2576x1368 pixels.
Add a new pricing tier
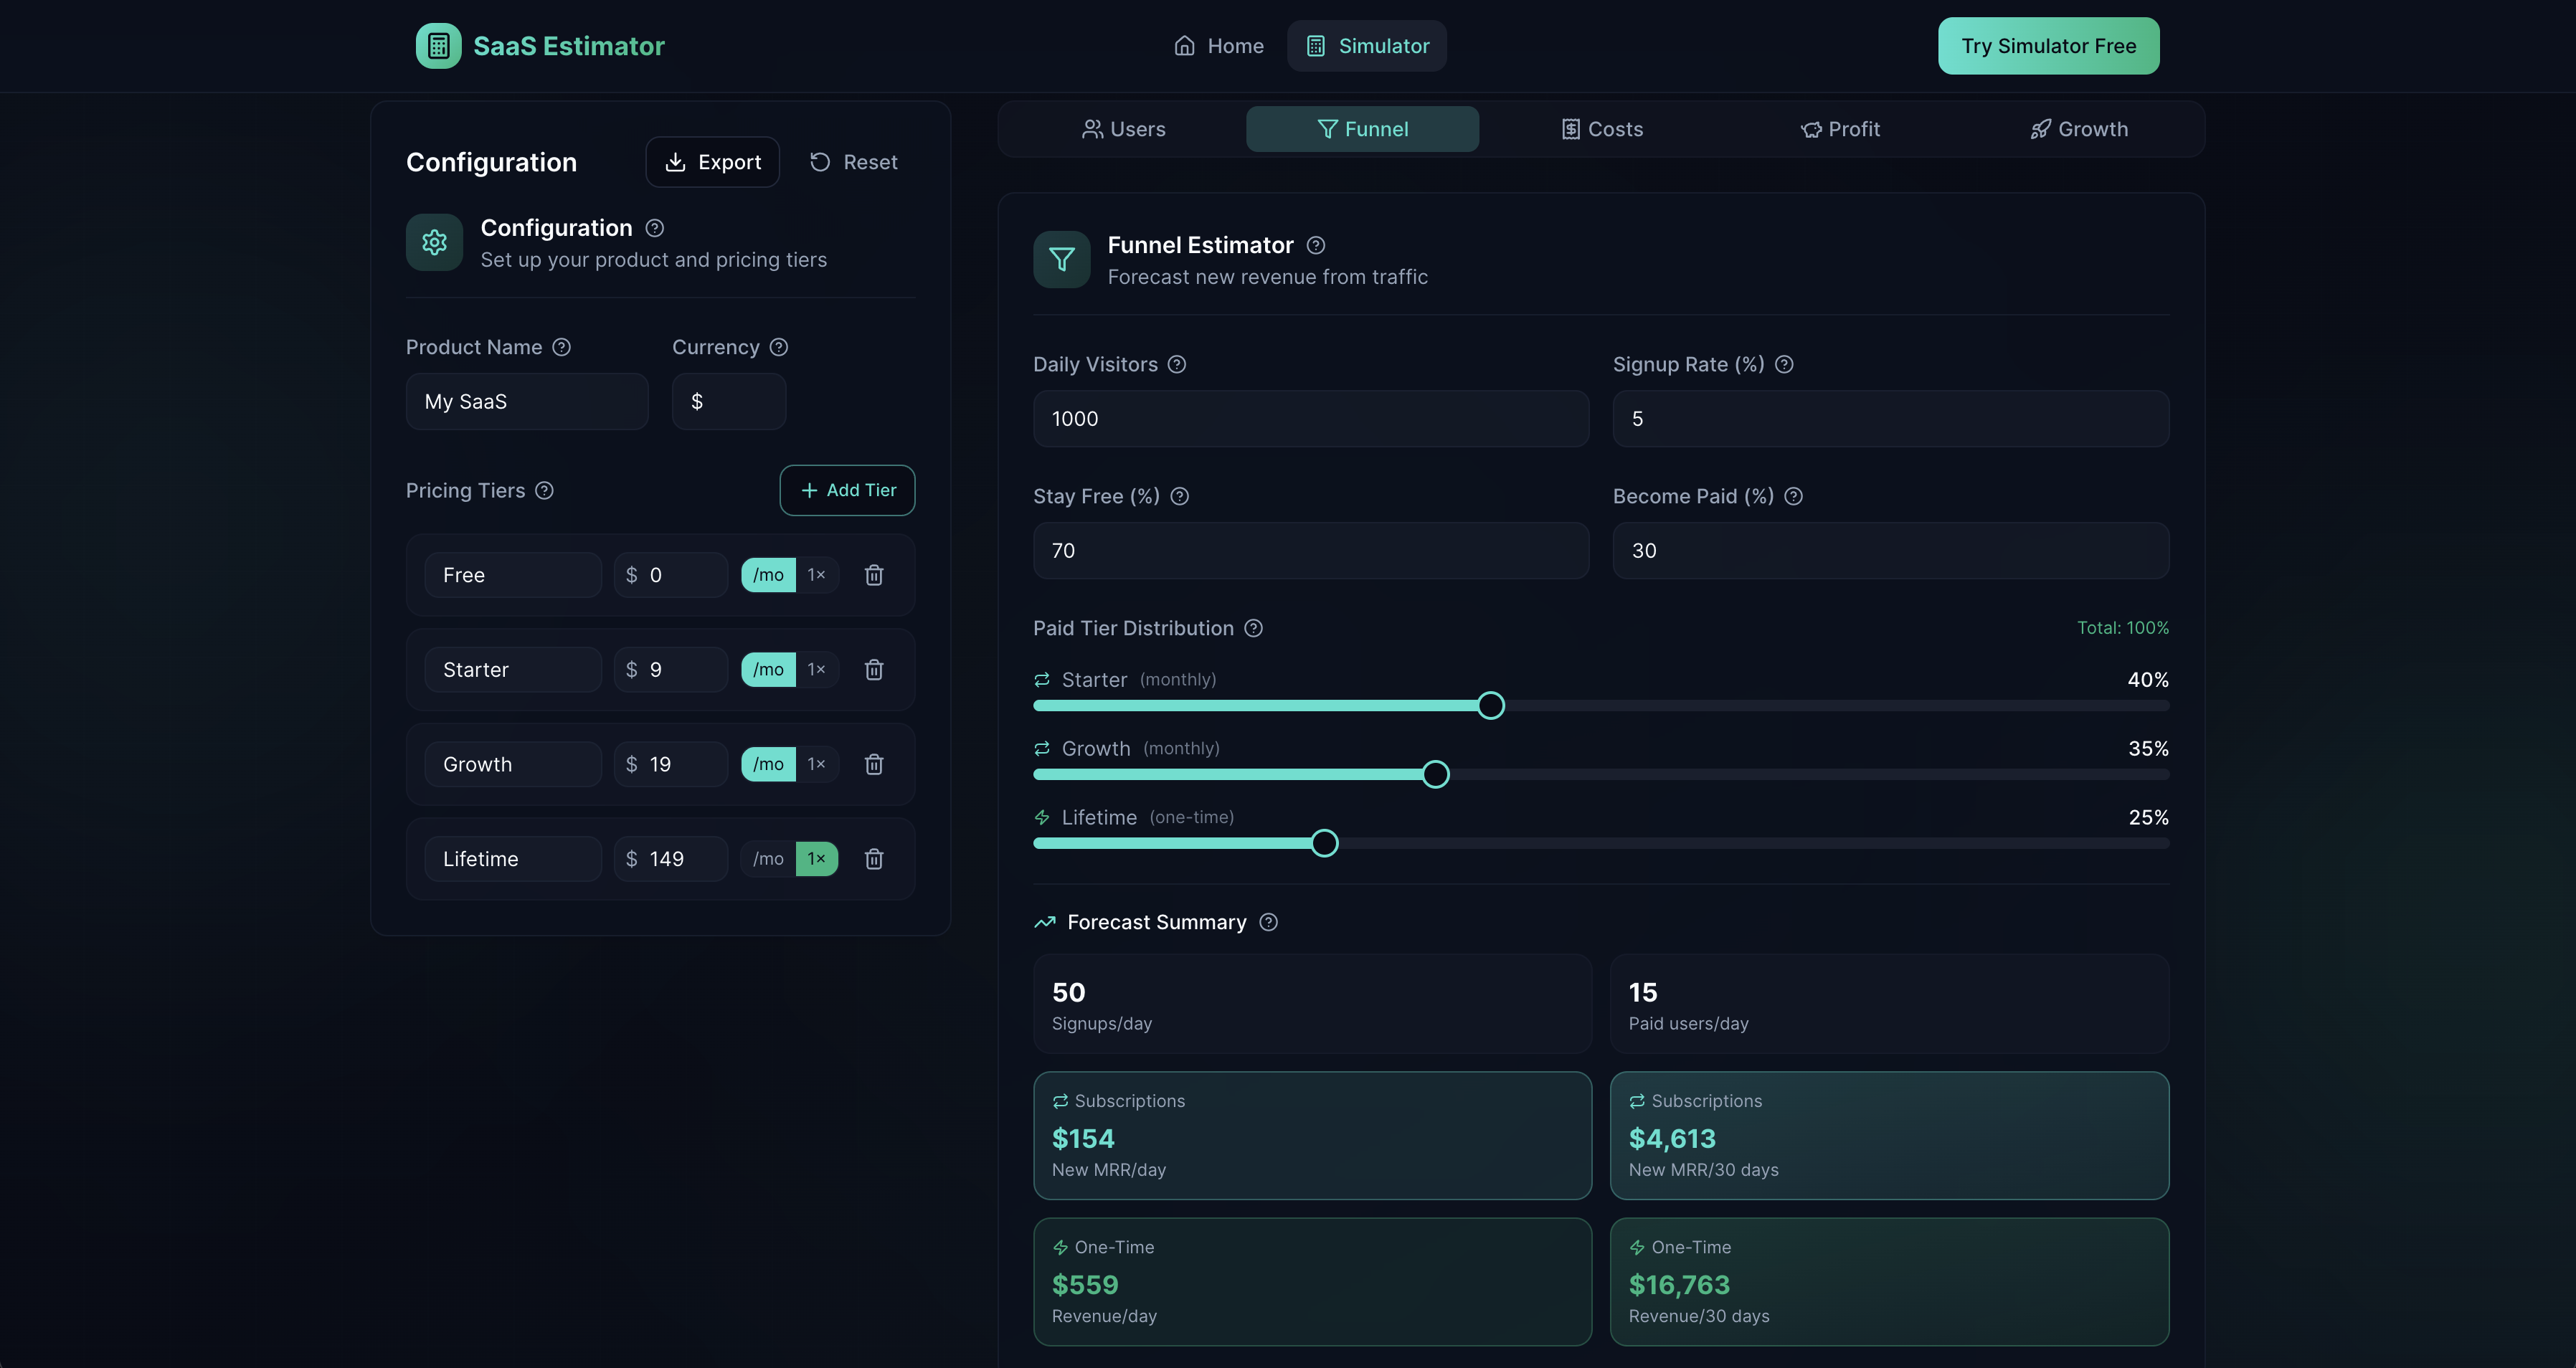[x=846, y=490]
